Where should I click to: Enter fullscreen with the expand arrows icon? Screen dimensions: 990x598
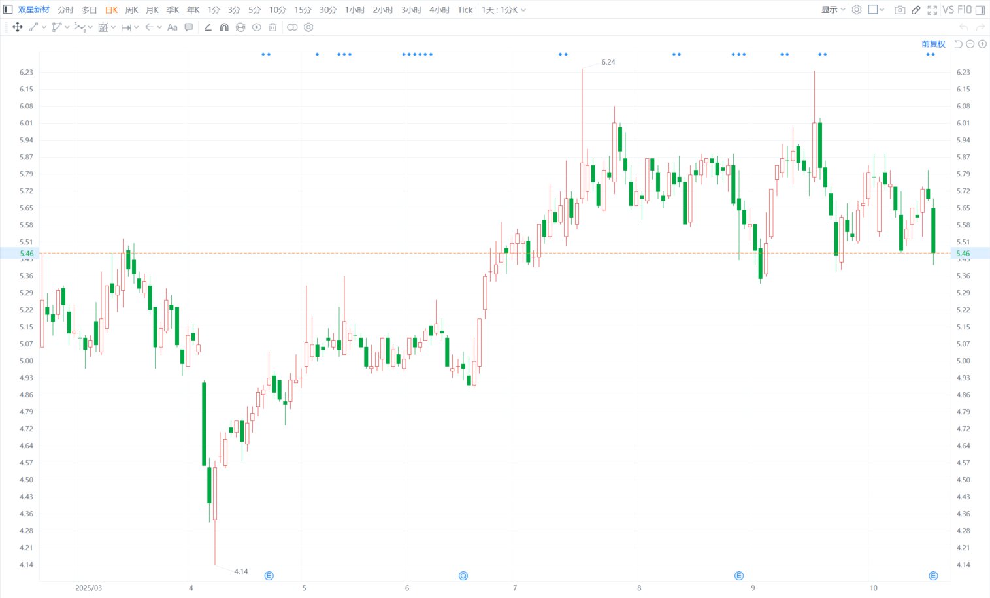click(x=932, y=10)
